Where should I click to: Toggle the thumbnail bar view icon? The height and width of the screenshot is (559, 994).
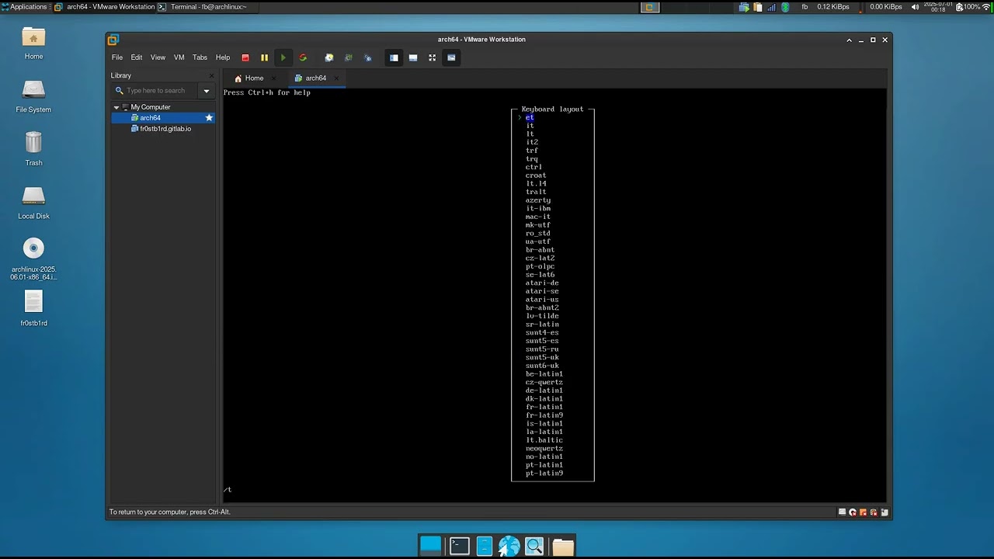tap(413, 57)
